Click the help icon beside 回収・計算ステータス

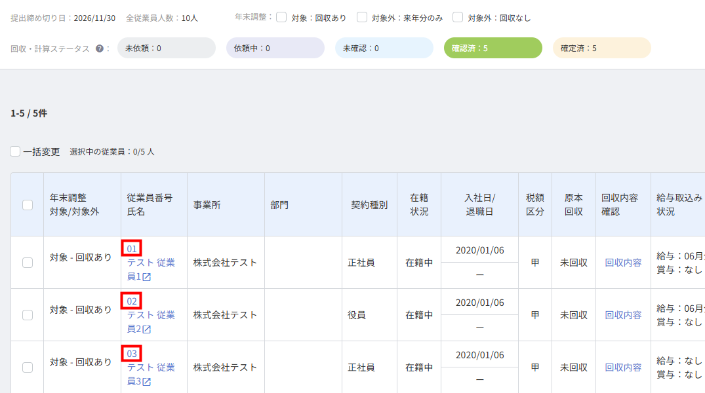(x=100, y=48)
